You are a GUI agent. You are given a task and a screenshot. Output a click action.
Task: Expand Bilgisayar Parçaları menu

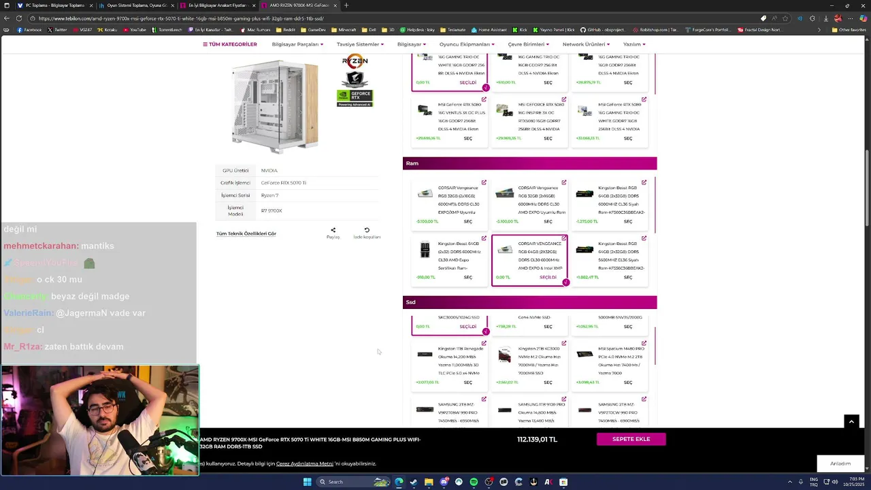click(297, 44)
